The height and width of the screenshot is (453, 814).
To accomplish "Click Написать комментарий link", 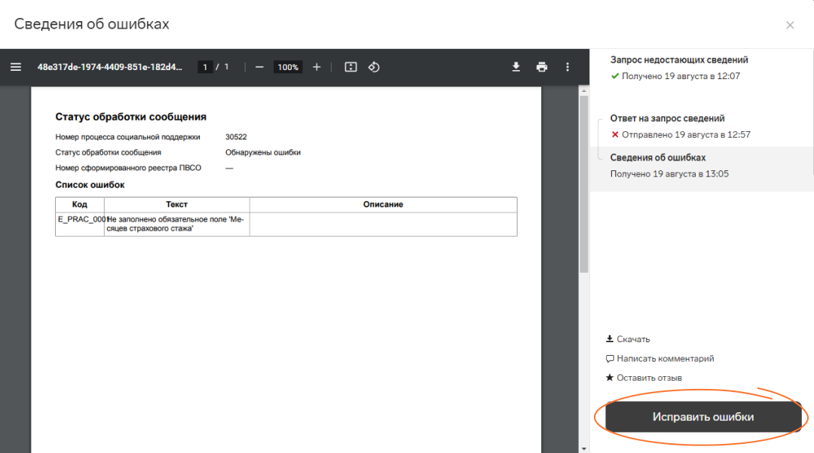I will pyautogui.click(x=659, y=359).
